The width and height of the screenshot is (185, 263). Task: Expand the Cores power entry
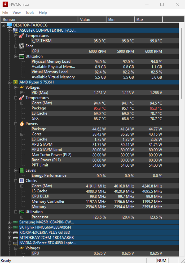[22, 134]
